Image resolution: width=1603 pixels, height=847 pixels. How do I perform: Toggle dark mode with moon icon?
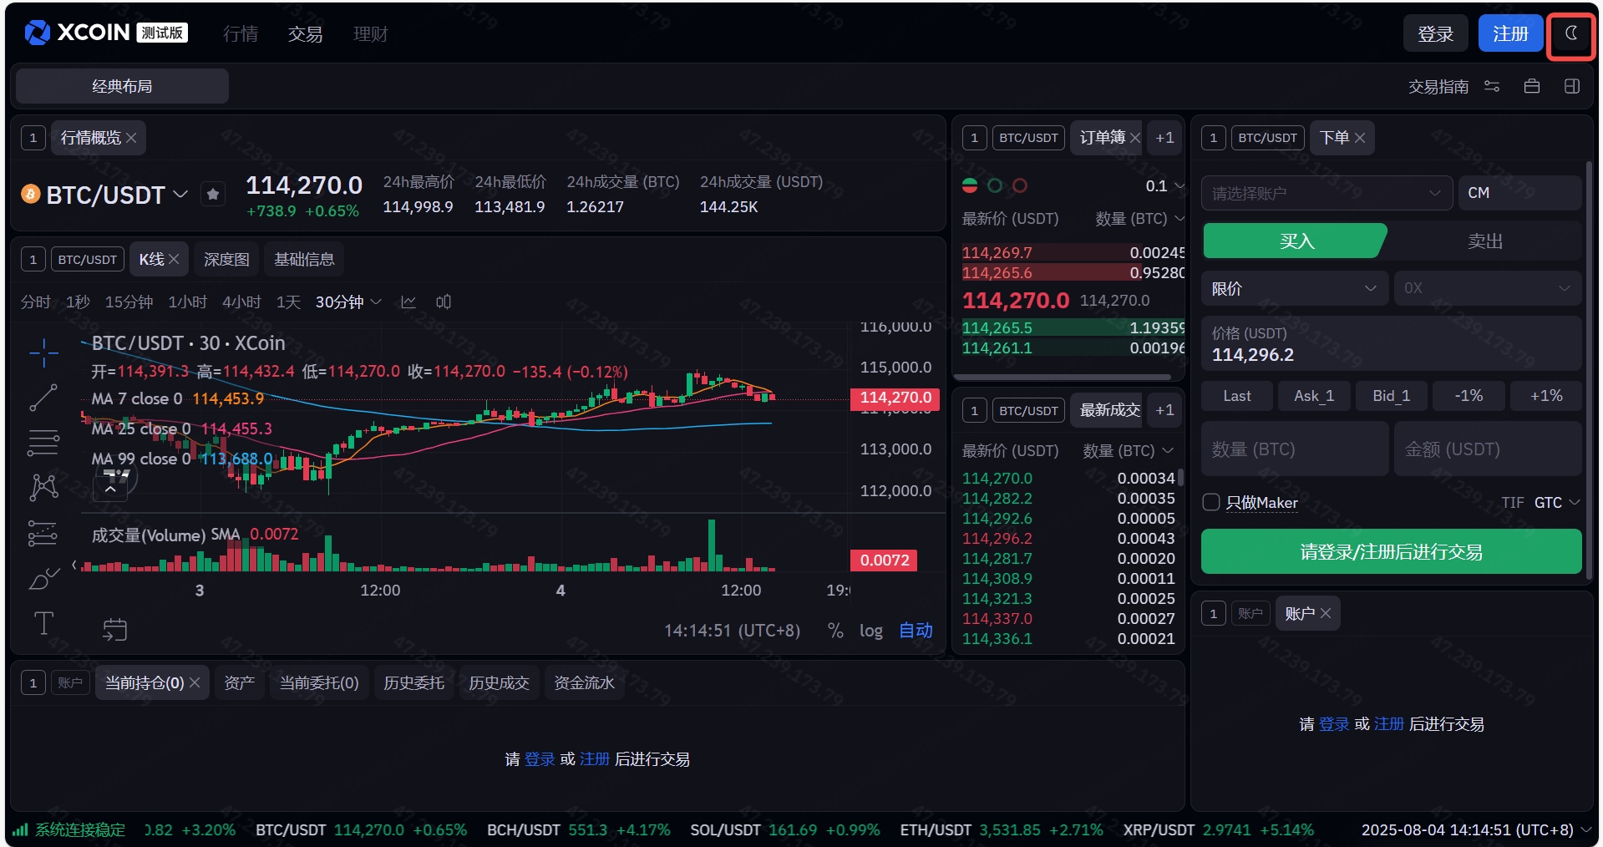click(1570, 34)
